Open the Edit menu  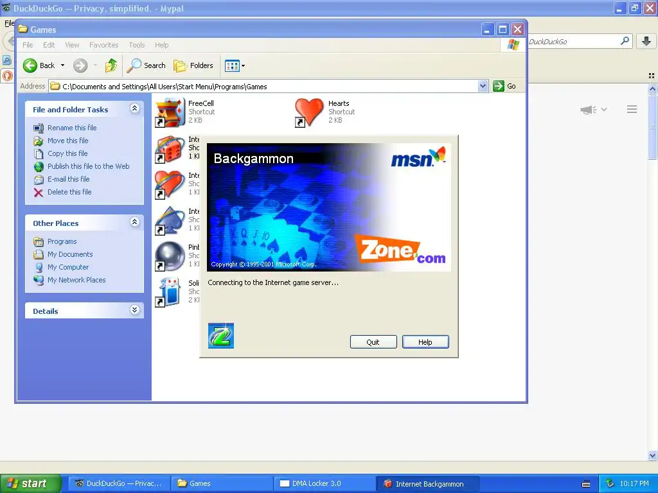click(49, 45)
